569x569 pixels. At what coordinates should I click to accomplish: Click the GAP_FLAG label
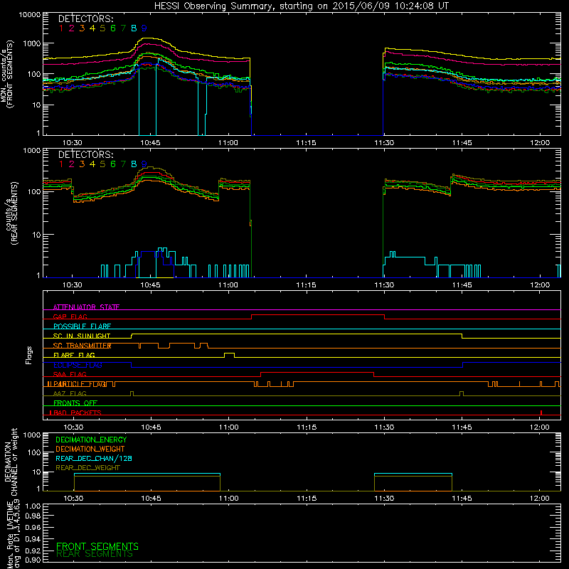coord(70,317)
